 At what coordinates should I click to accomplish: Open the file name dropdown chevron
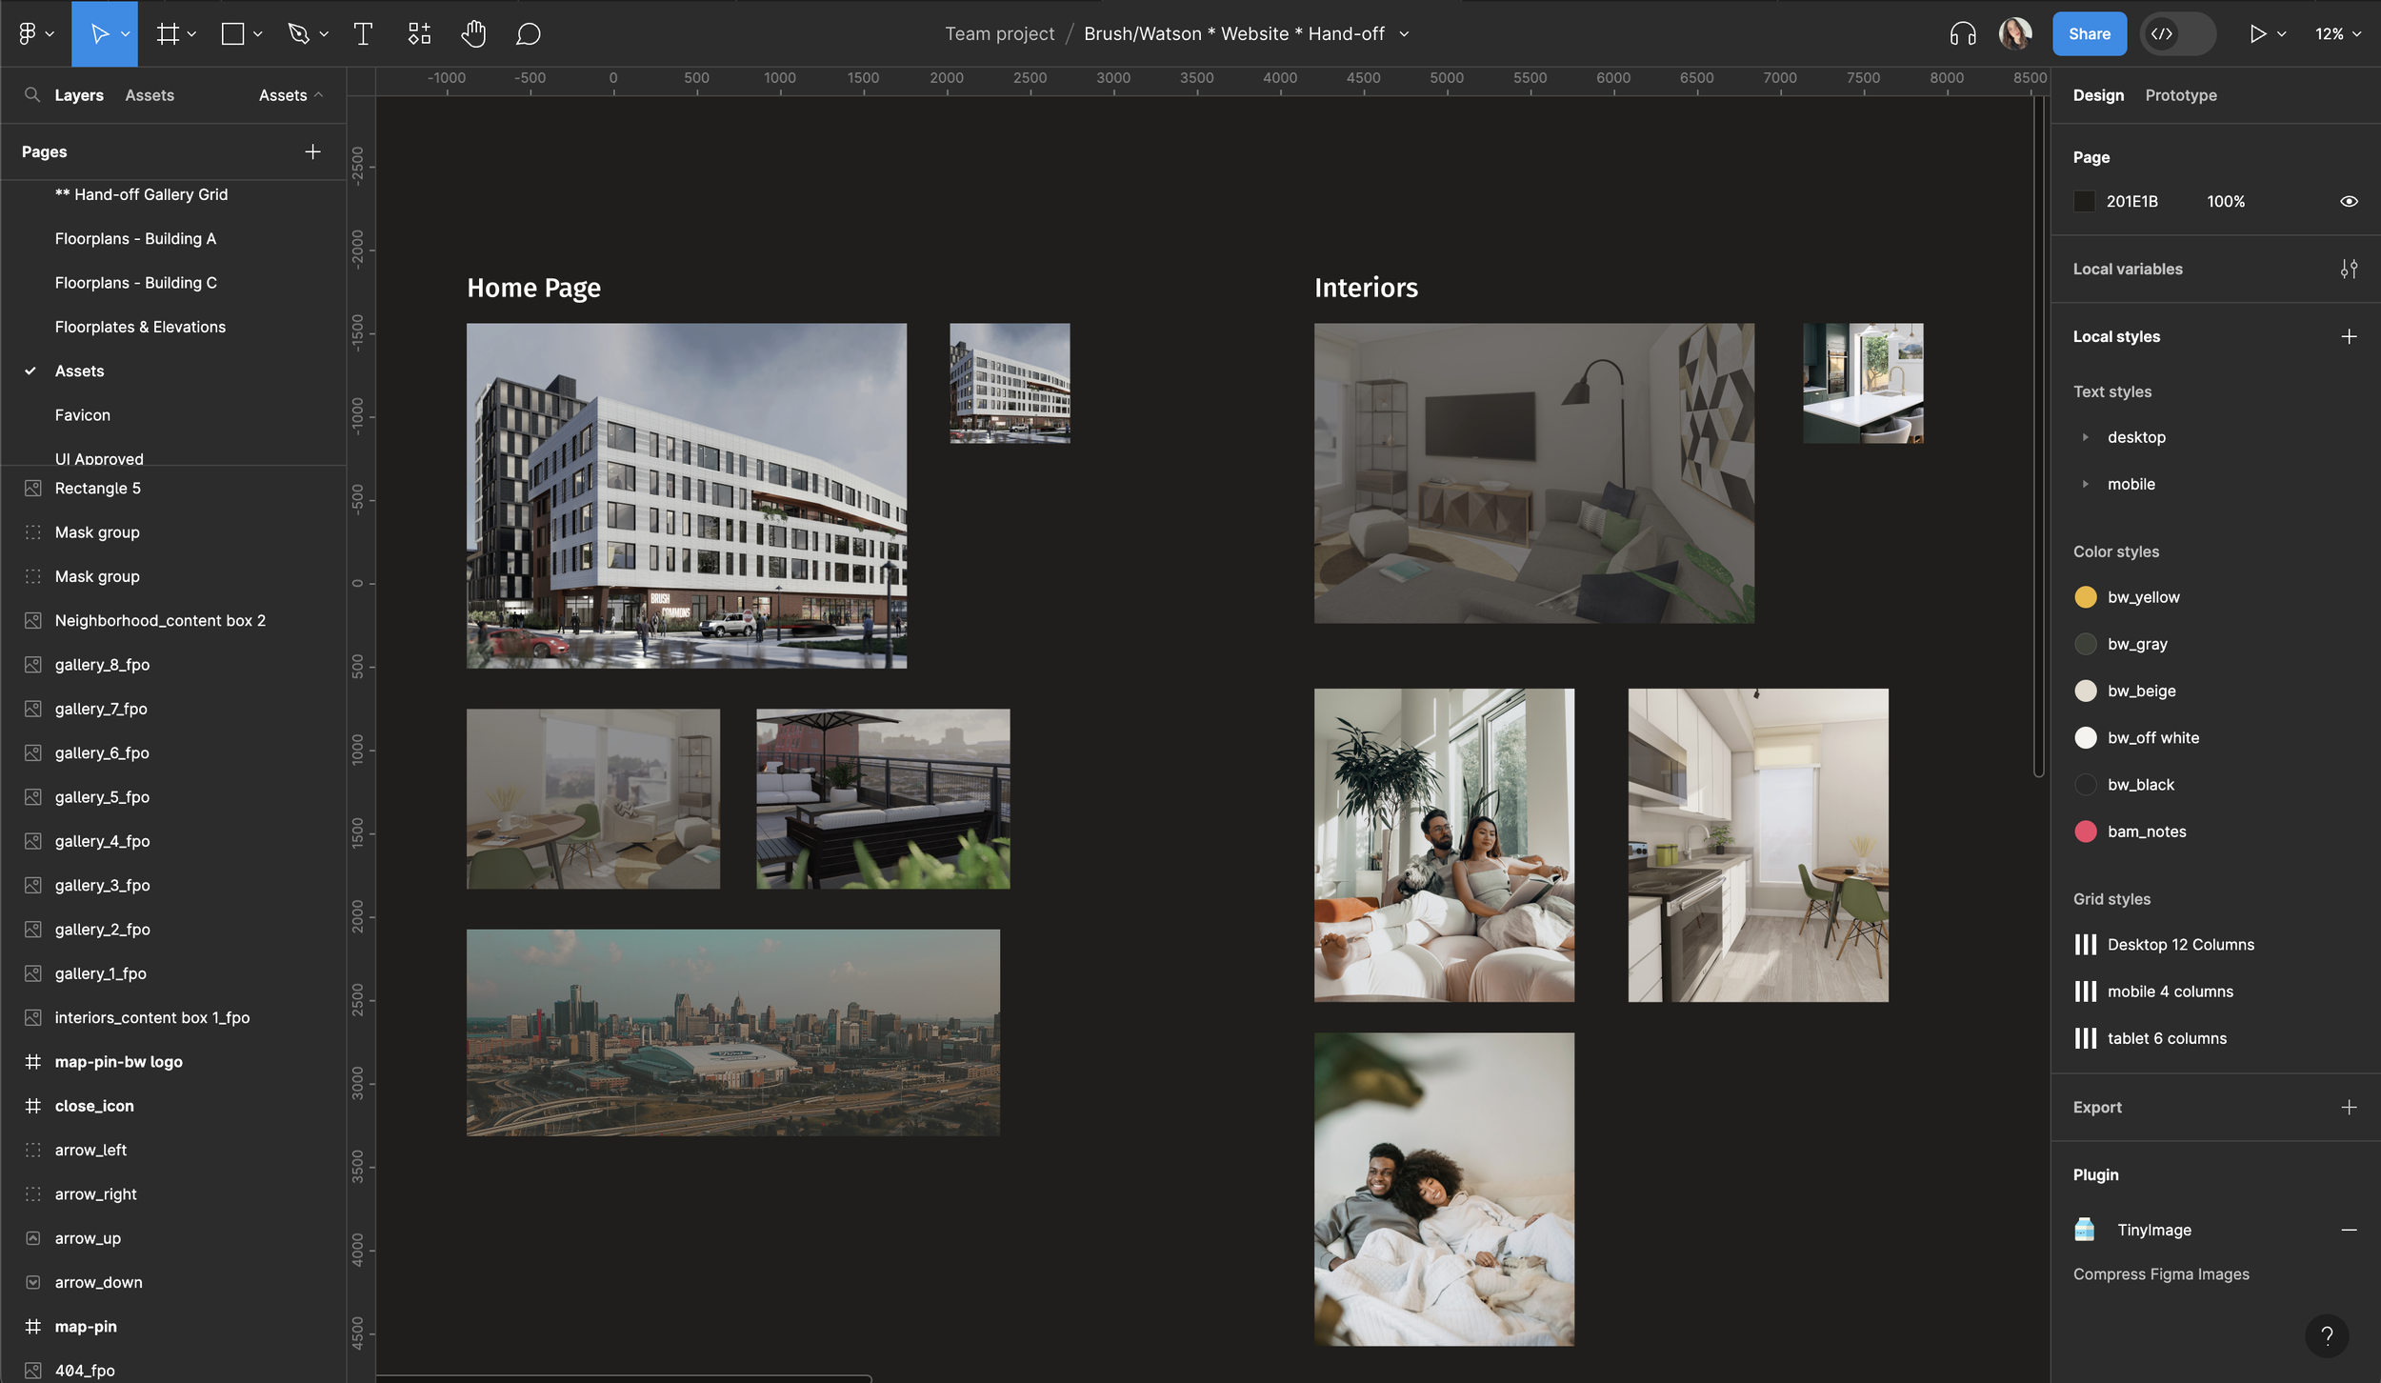tap(1404, 34)
